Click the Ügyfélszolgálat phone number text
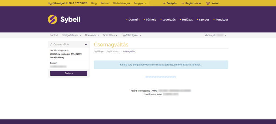Viewport: 276px width, 124px height. (x=67, y=3)
